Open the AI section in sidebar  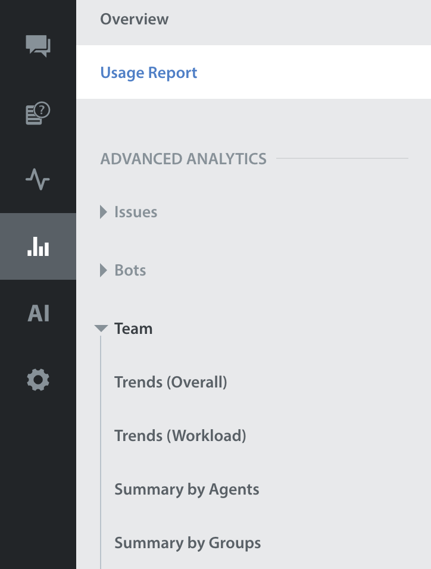(x=38, y=313)
